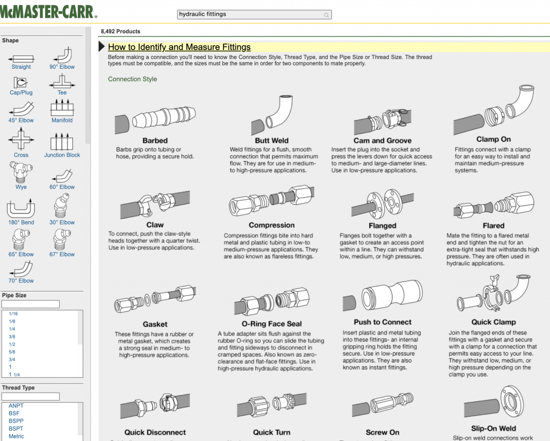
Task: Click the Thread Type filter text box
Action: click(x=31, y=397)
